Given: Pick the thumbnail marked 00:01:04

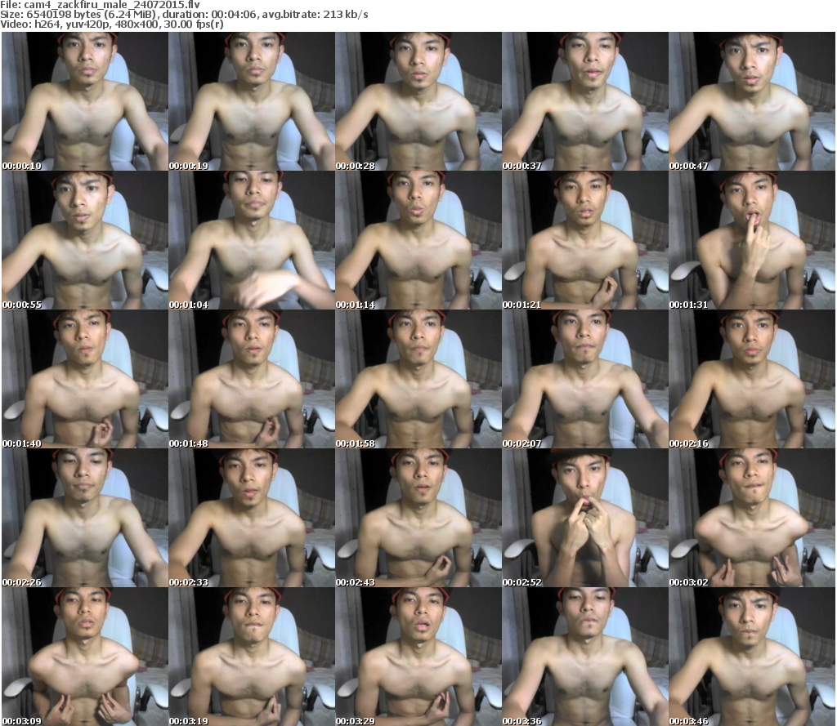Looking at the screenshot, I should tap(252, 240).
